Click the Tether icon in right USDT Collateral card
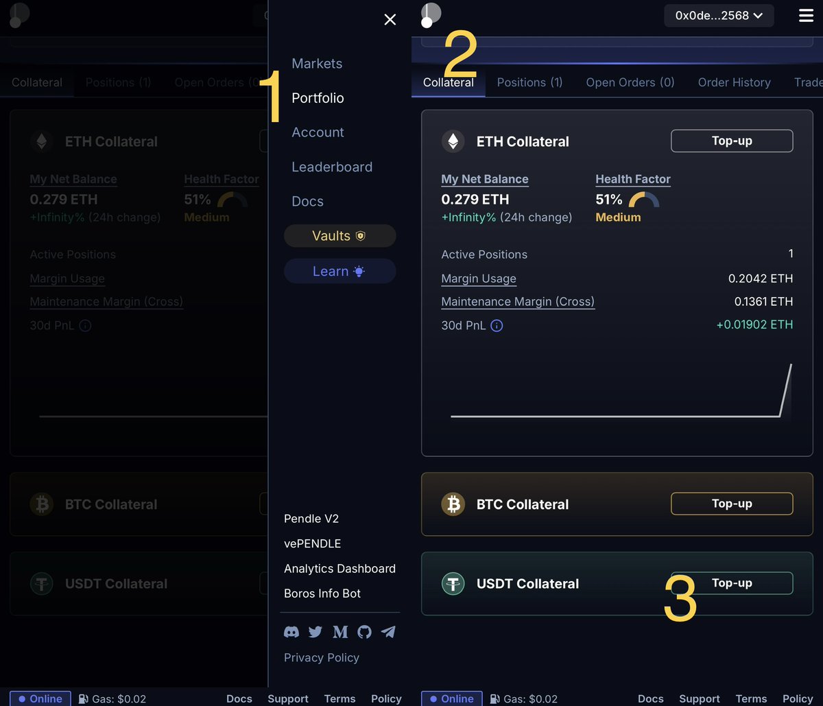The height and width of the screenshot is (706, 823). click(453, 584)
